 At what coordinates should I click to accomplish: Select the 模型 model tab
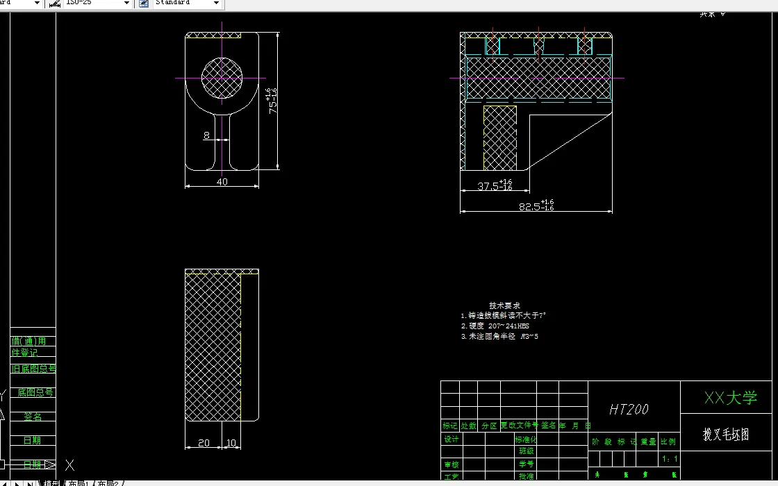point(51,483)
